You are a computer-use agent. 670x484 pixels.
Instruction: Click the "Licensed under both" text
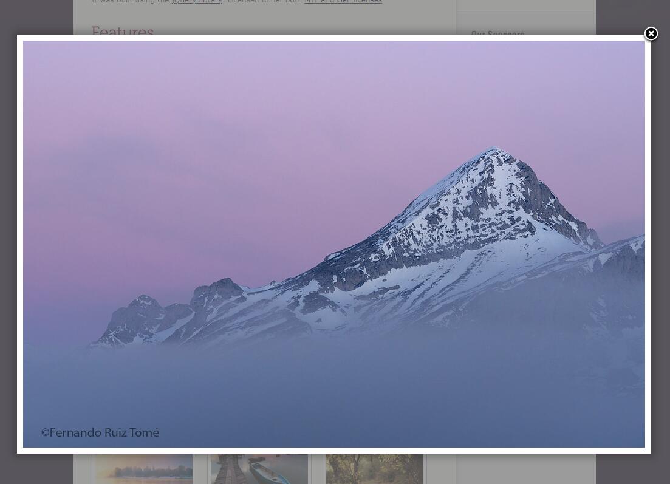[x=265, y=2]
